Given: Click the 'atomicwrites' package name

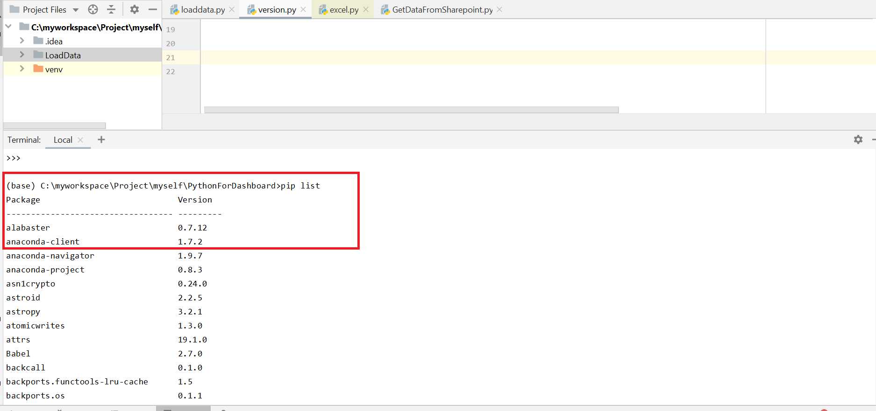Looking at the screenshot, I should tap(36, 326).
